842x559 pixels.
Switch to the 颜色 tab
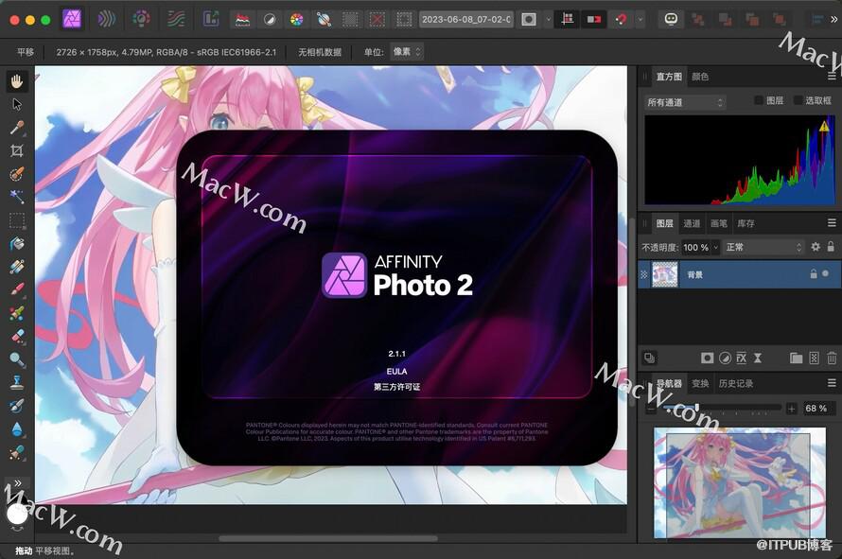(700, 77)
